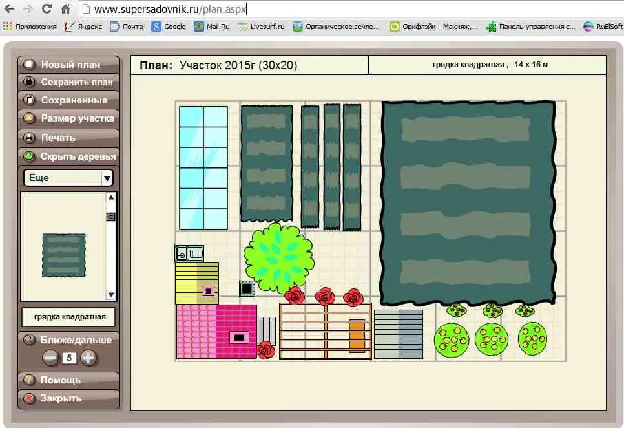Select the red rose beside the house porch
This screenshot has width=624, height=428.
click(x=266, y=350)
